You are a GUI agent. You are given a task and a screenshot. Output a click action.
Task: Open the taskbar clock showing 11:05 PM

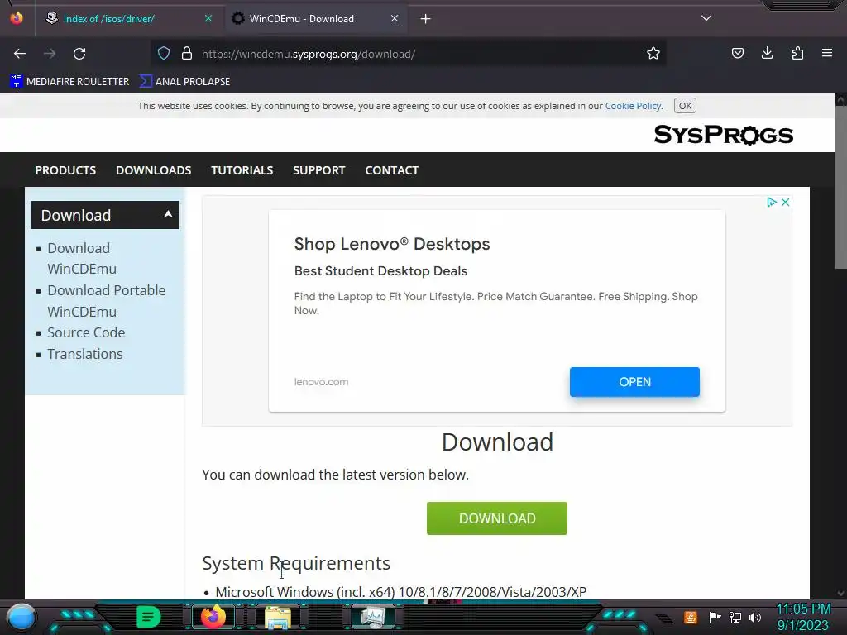click(x=803, y=617)
